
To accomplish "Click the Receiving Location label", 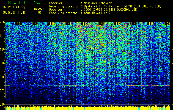I will point(64,6).
